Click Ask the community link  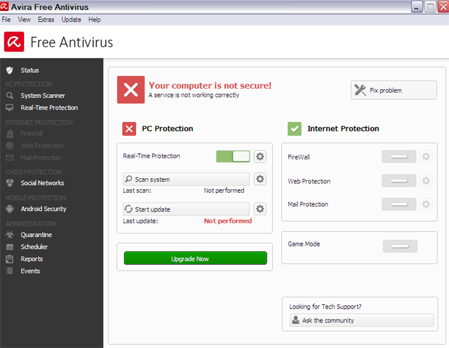361,320
